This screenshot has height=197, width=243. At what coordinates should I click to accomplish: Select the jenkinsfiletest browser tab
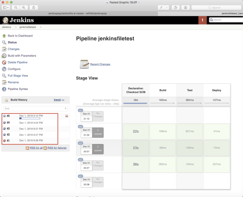click(200, 13)
